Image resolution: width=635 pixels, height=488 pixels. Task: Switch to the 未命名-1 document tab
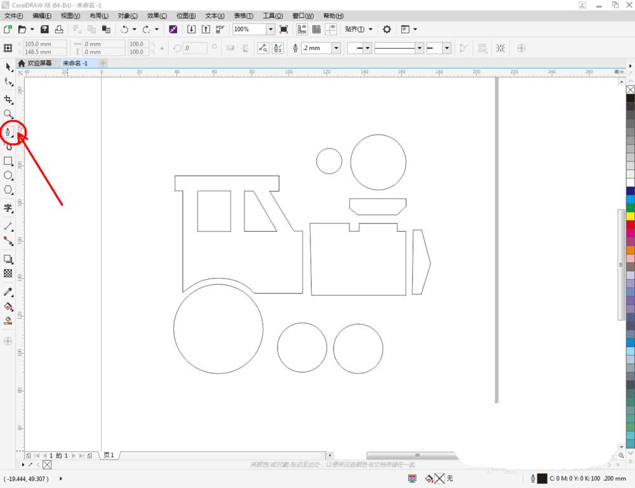[x=76, y=63]
